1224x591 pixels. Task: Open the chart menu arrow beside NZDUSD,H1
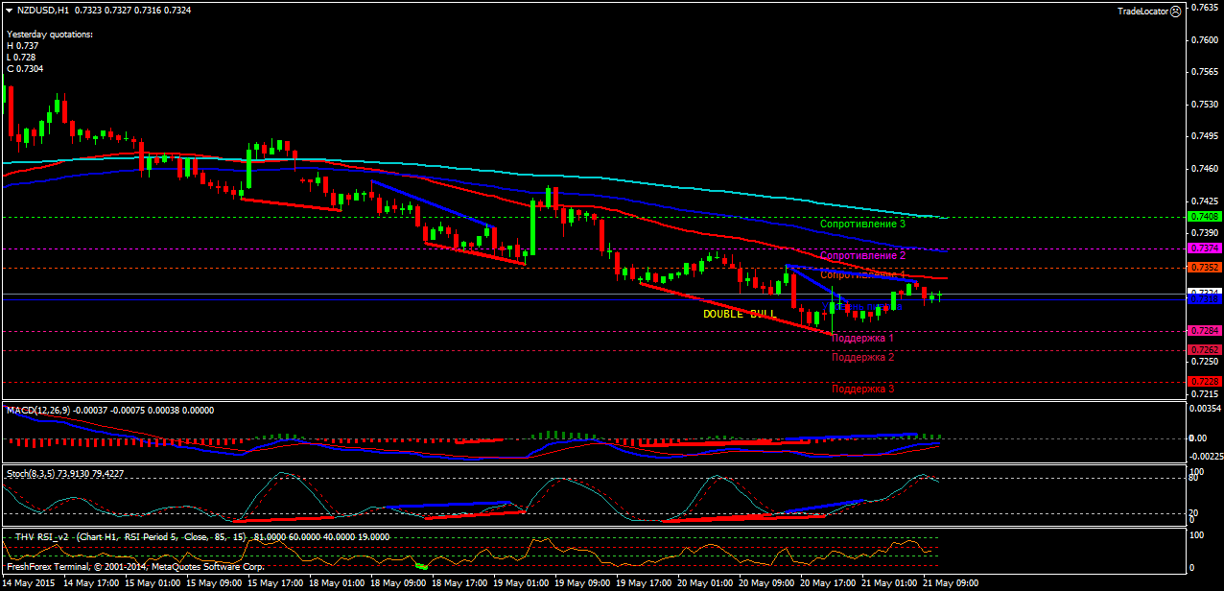click(10, 10)
